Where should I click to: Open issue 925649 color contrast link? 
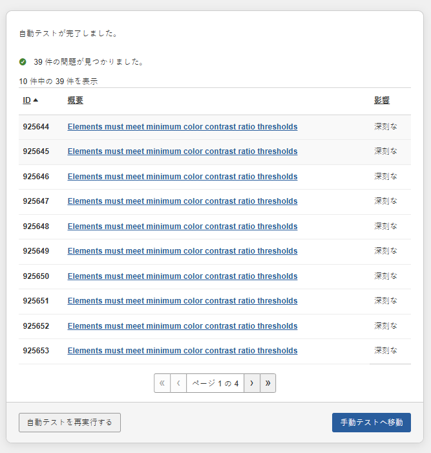click(x=182, y=251)
